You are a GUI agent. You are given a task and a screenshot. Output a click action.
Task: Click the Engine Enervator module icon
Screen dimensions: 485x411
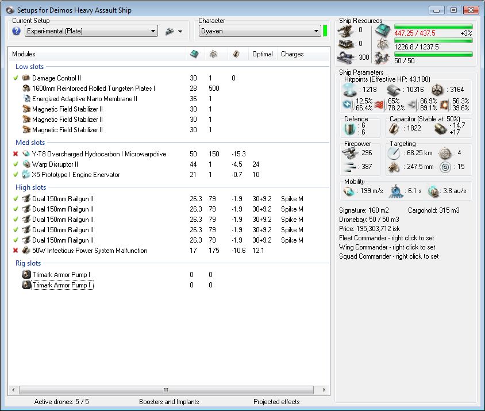coord(26,175)
